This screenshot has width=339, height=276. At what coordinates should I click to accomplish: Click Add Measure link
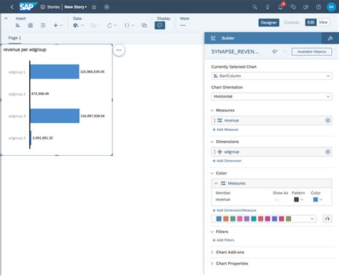pos(225,129)
